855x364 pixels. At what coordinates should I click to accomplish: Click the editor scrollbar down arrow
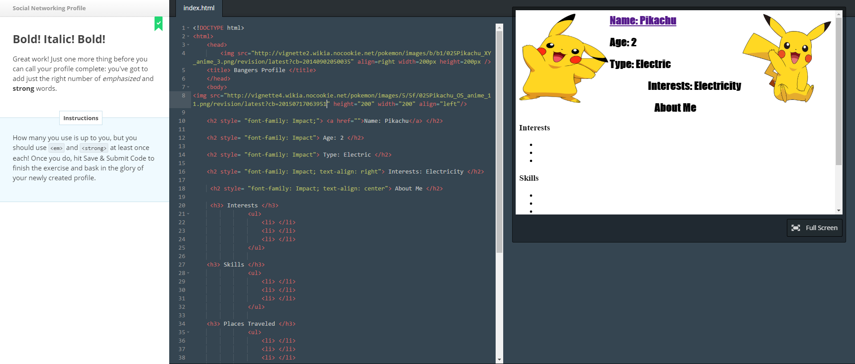pyautogui.click(x=499, y=359)
